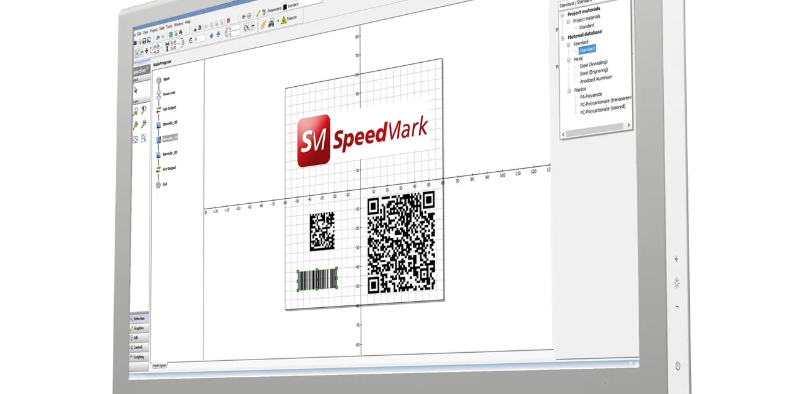Click the rotate control icon in toolbar
The width and height of the screenshot is (789, 394).
click(247, 28)
